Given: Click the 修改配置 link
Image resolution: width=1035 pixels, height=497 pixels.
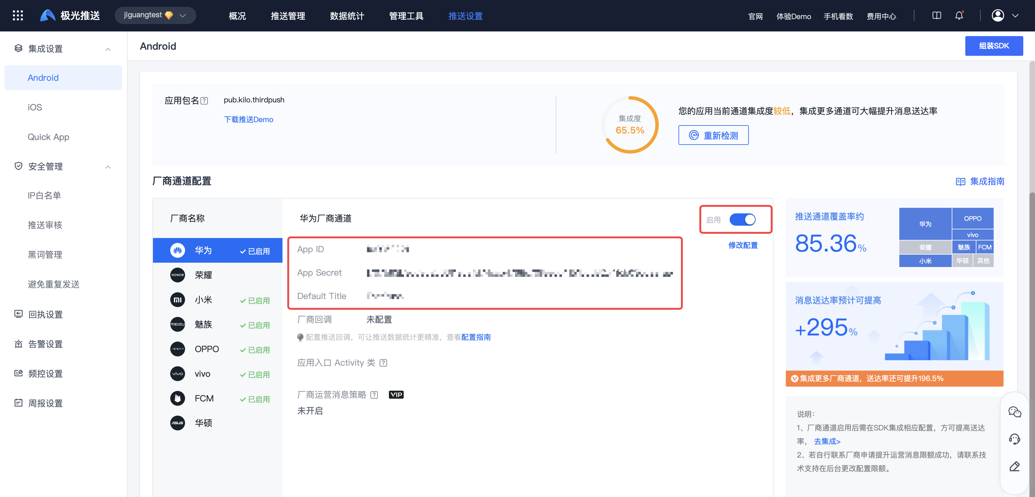Looking at the screenshot, I should [743, 245].
